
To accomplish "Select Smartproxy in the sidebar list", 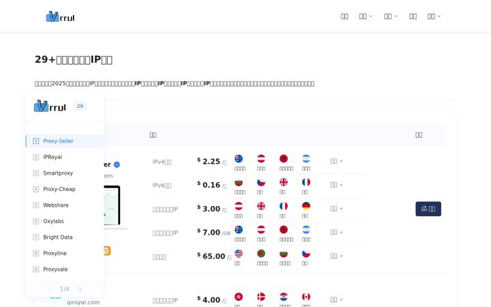I will click(65, 173).
